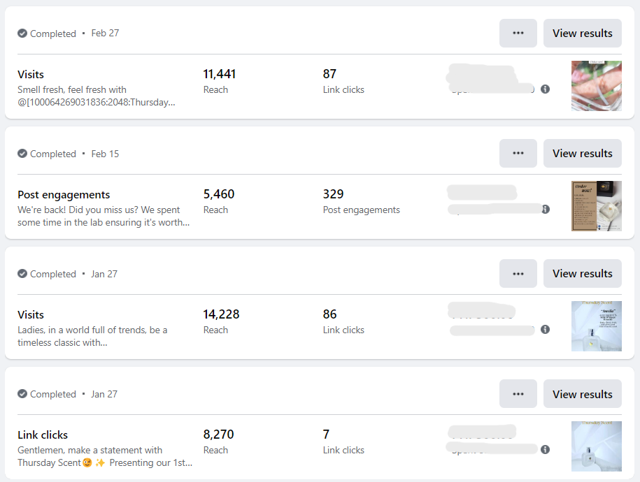Click the info icon on the Feb 15 ad
The width and height of the screenshot is (640, 482).
[546, 210]
